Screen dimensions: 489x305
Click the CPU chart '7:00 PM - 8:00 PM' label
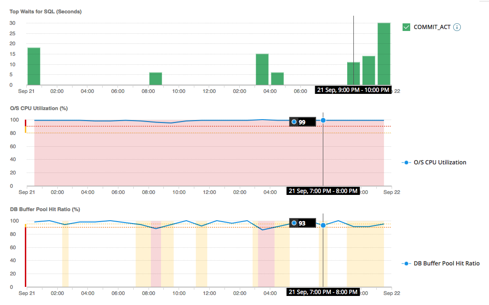(322, 191)
